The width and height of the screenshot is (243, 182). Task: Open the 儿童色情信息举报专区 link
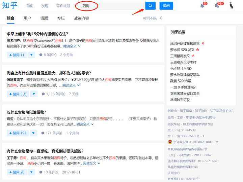click(x=183, y=167)
